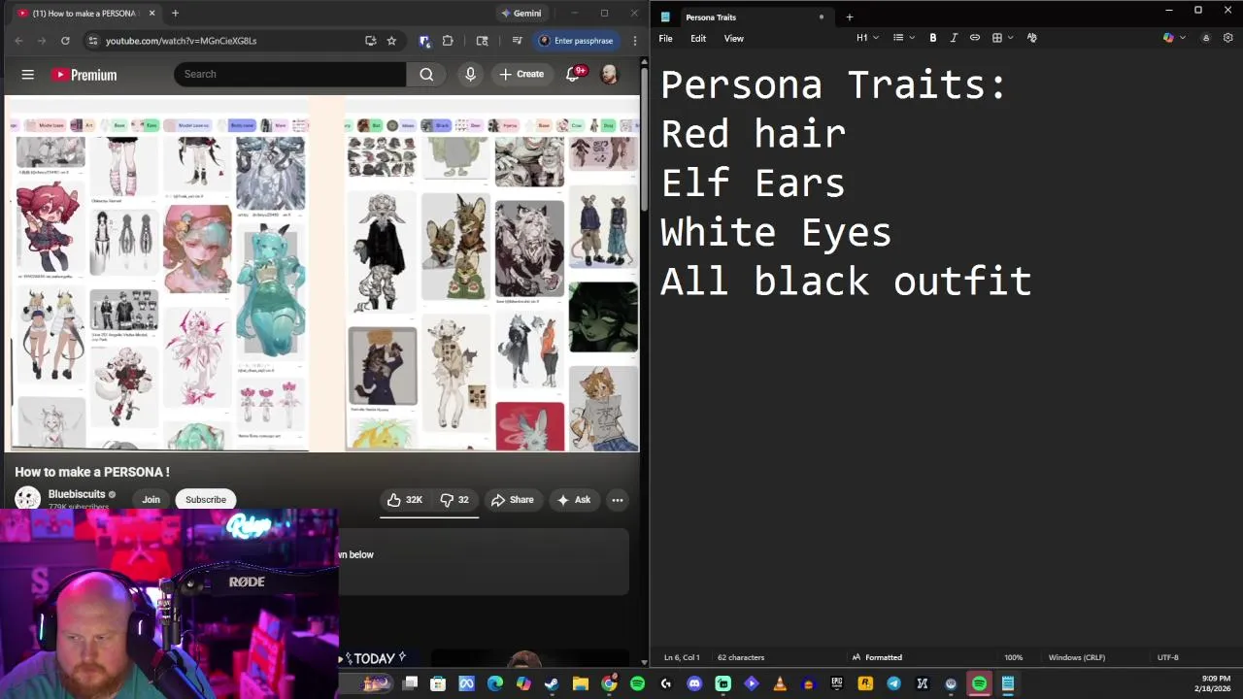Open the list style dropdown in Notepad
The width and height of the screenshot is (1243, 699).
[903, 38]
